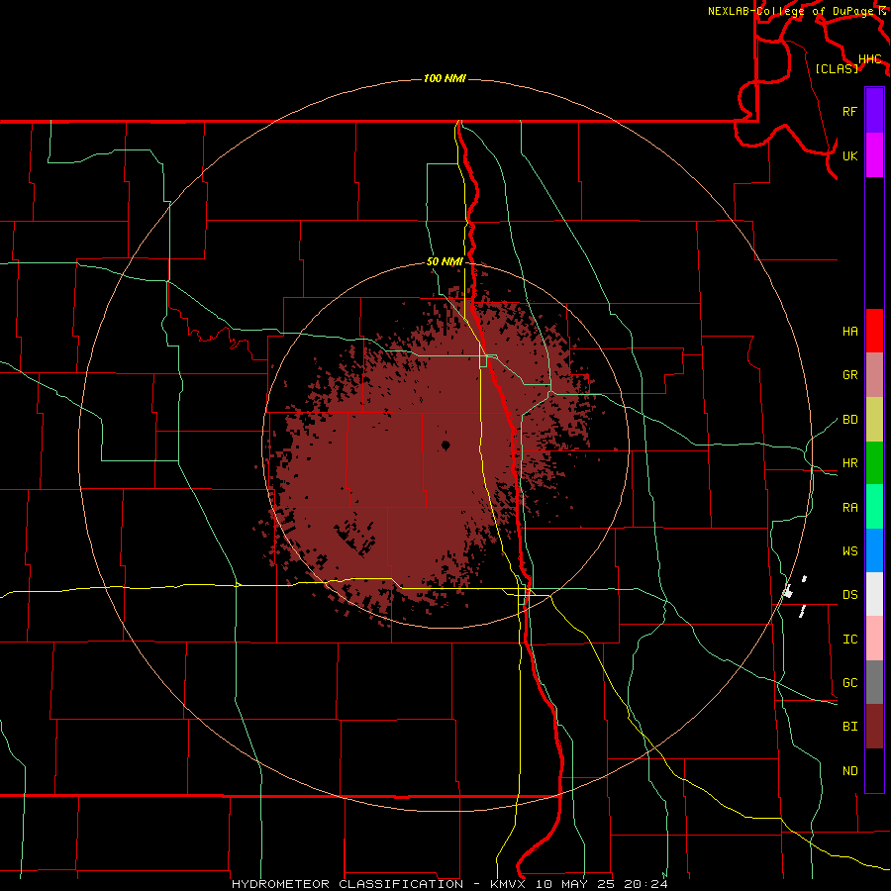Select the GR pink legend swatch
Image resolution: width=891 pixels, height=891 pixels.
874,375
